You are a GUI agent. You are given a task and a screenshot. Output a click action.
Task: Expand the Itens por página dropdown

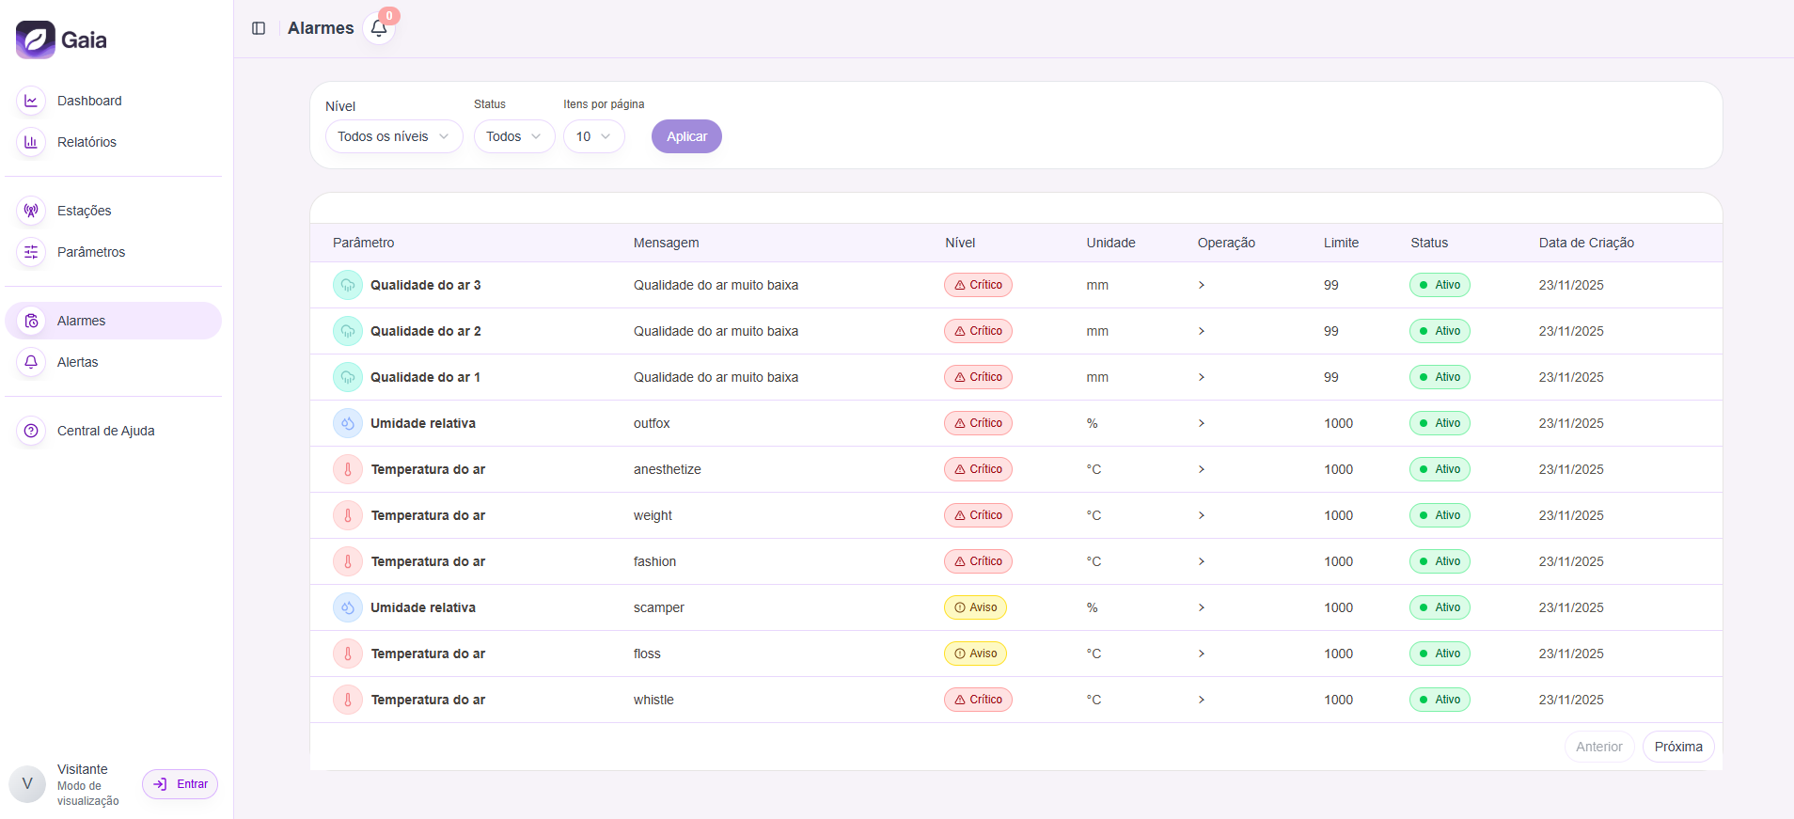coord(593,136)
